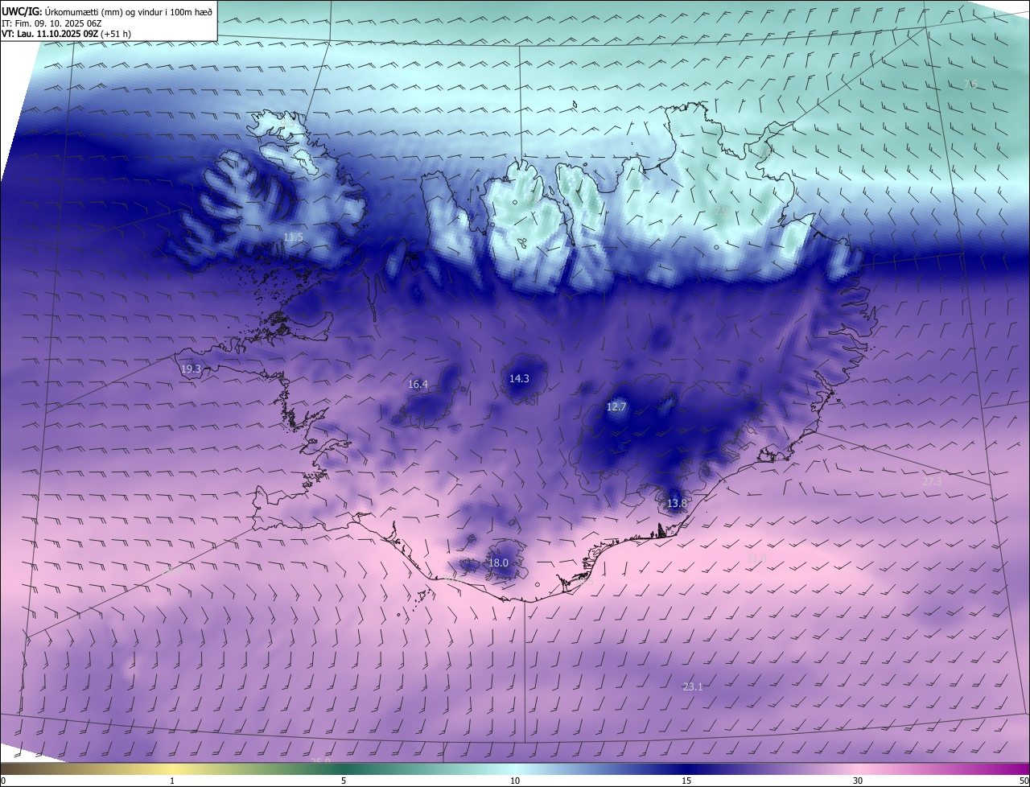Click the 15 tick label on the color scale
Viewport: 1030px width, 787px height.
point(686,781)
